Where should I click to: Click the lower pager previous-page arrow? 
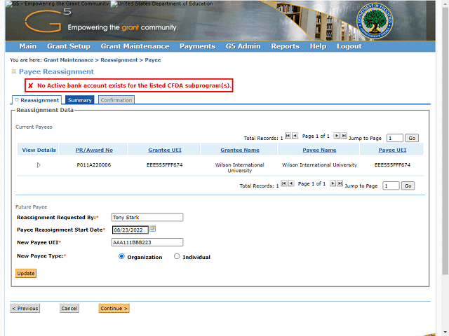(x=291, y=183)
